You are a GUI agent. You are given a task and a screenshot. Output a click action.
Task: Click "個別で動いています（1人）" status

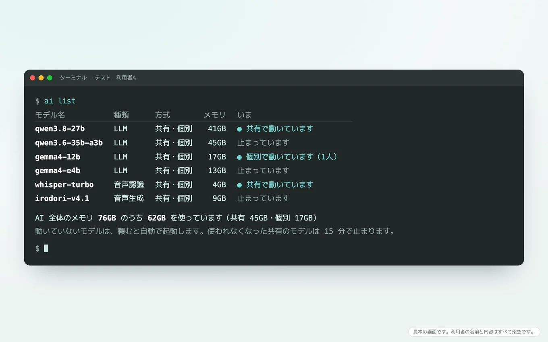tap(292, 157)
